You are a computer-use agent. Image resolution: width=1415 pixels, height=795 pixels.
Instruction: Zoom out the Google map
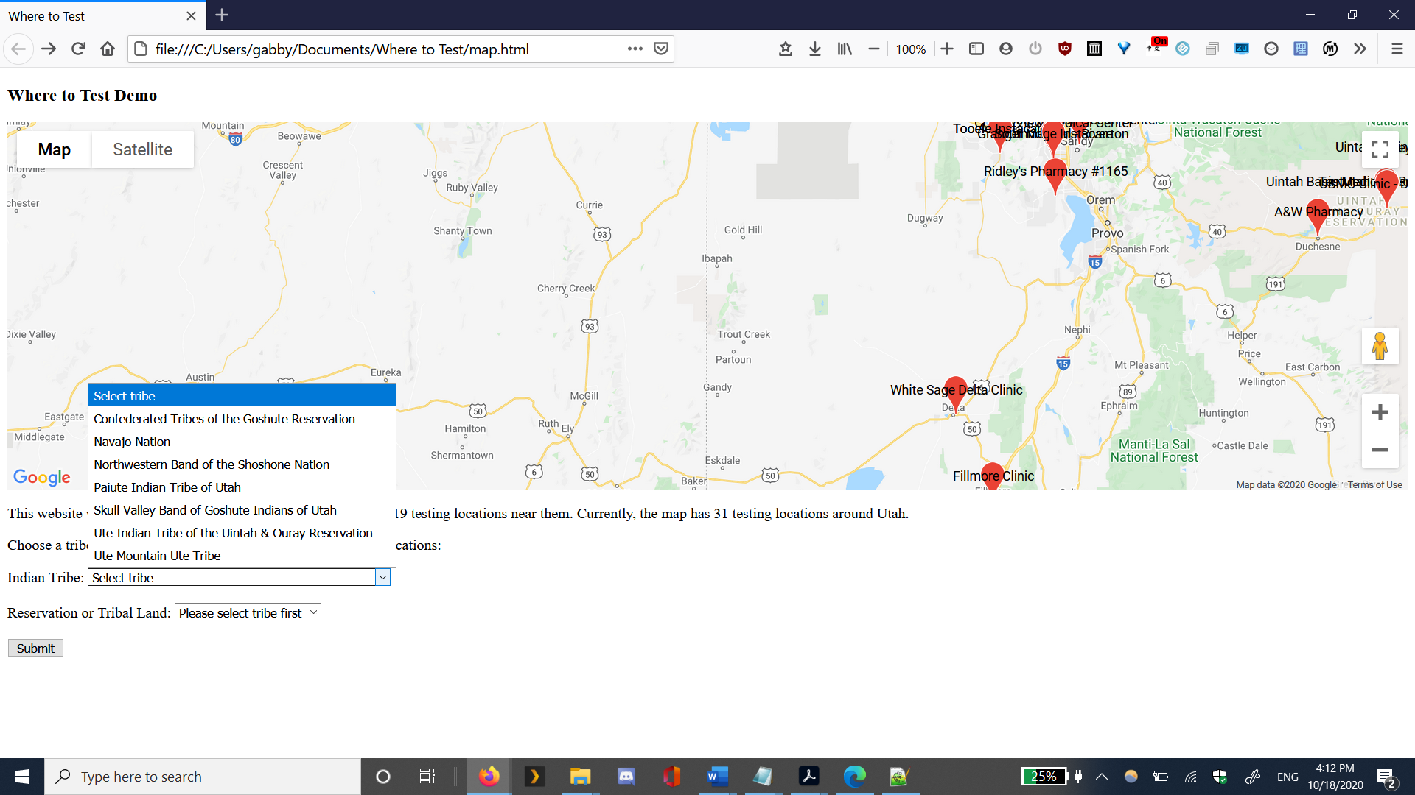click(1380, 450)
